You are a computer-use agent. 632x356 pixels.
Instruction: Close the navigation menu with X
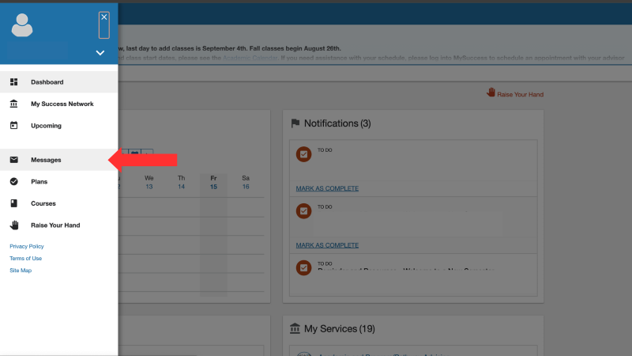[x=104, y=17]
